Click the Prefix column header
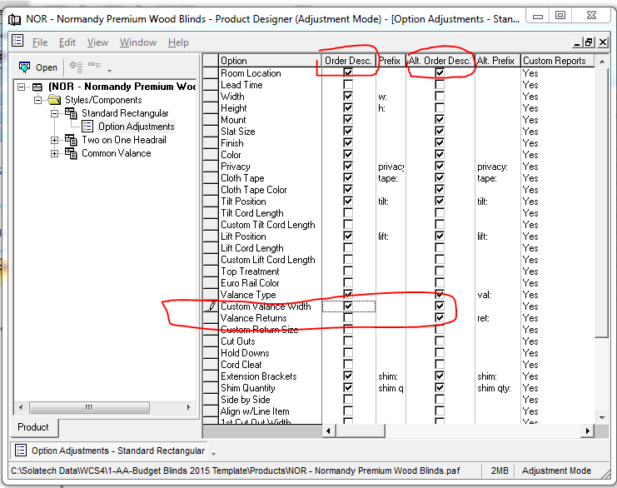This screenshot has width=617, height=488. 391,61
